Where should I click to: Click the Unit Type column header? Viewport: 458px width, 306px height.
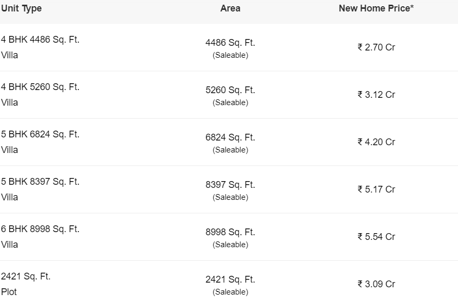[21, 8]
